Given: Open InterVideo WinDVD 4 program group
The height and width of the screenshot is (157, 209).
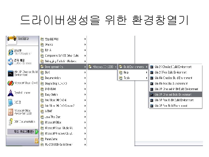Looking at the screenshot, I should tap(63, 100).
